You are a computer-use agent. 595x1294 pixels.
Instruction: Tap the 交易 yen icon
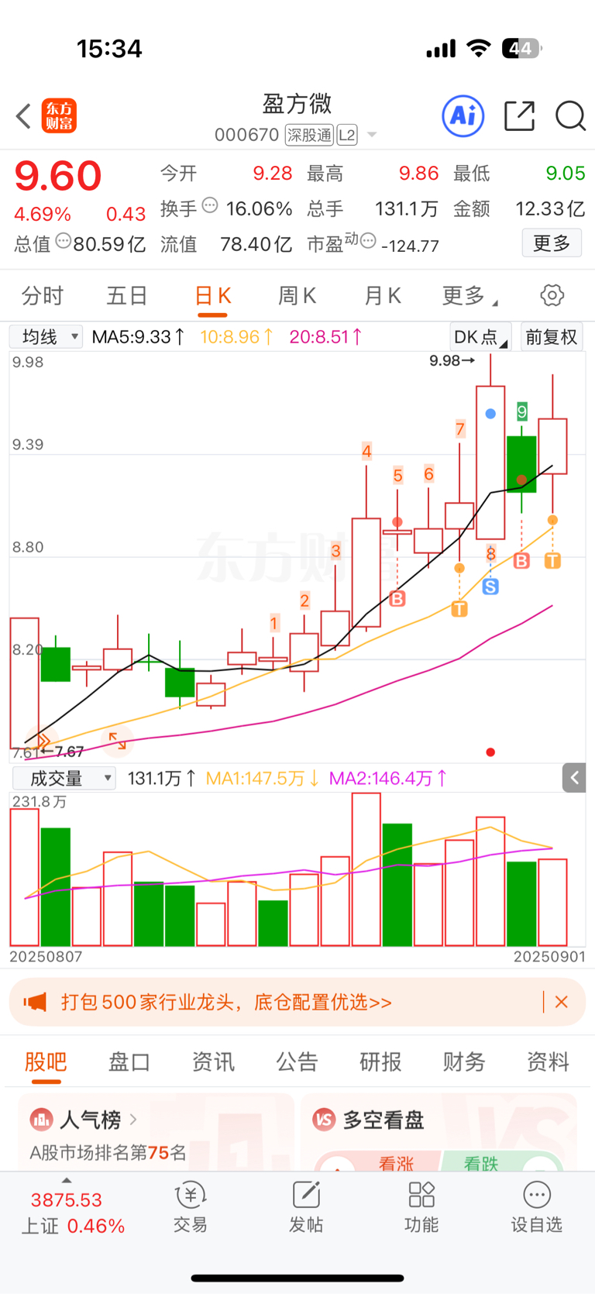point(190,1195)
